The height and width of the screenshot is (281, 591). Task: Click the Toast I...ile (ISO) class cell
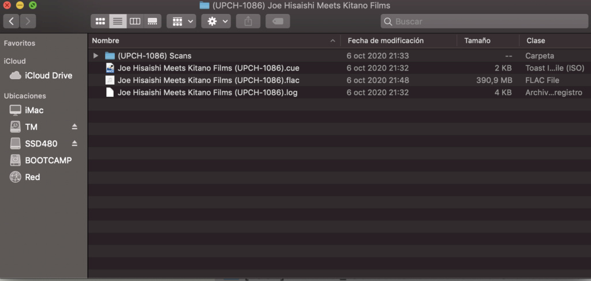pyautogui.click(x=555, y=68)
